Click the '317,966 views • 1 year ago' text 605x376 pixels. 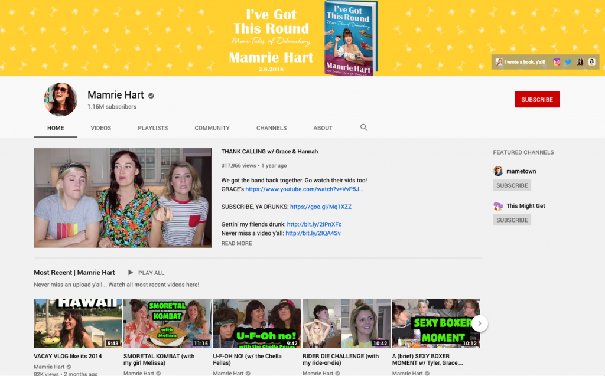pos(254,165)
